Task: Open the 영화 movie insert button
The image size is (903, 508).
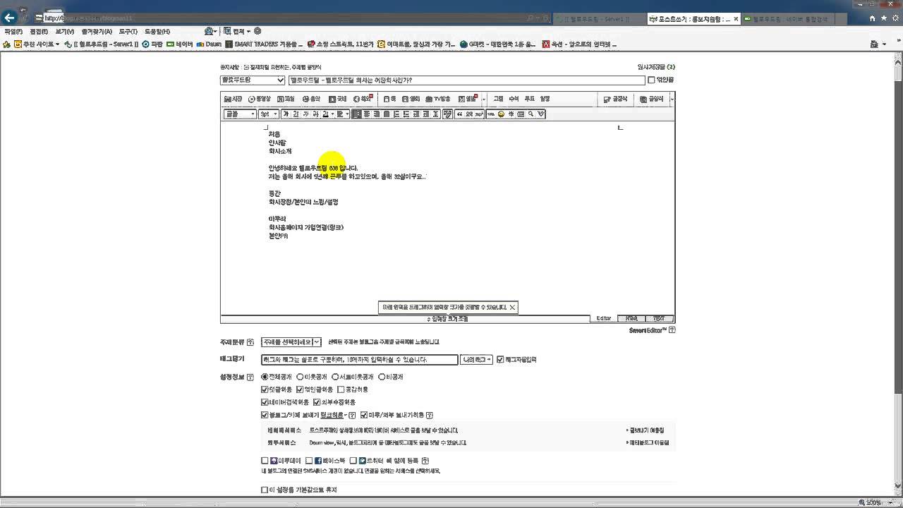Action: [411, 99]
